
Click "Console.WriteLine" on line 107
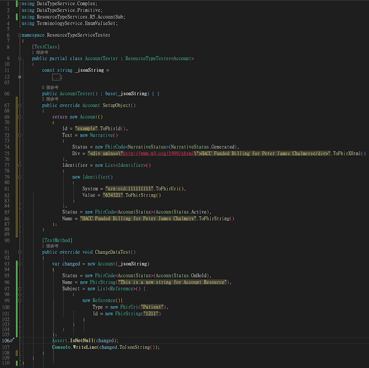click(74, 347)
